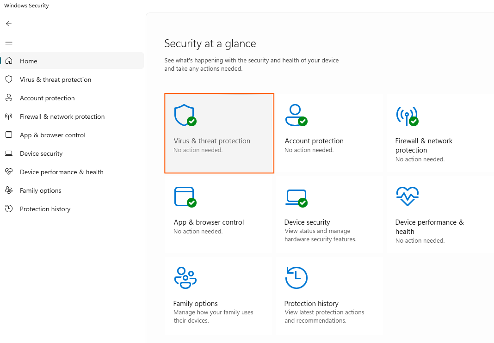Viewport: 494px width, 343px height.
Task: Click the Firewall & network protection tile title
Action: point(424,146)
